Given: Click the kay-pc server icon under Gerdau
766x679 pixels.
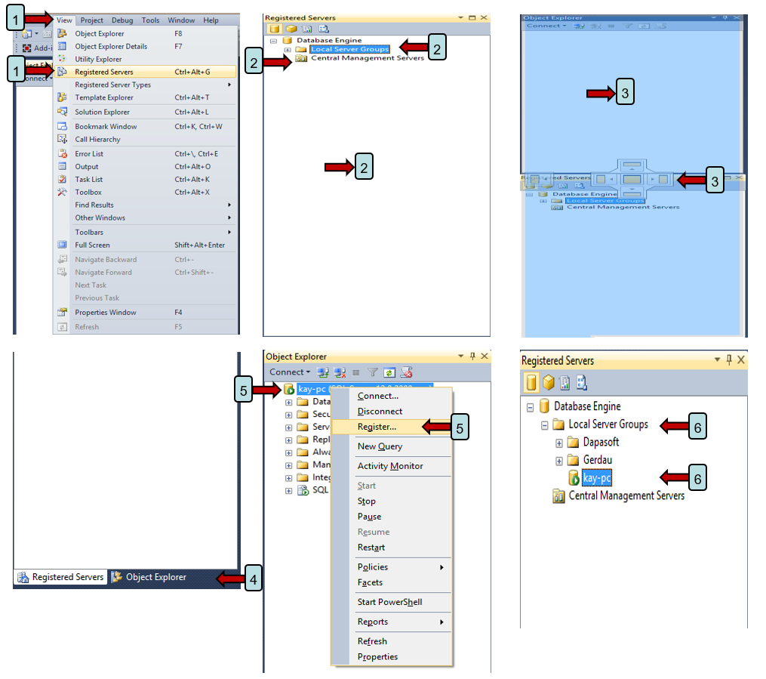Looking at the screenshot, I should (x=574, y=477).
